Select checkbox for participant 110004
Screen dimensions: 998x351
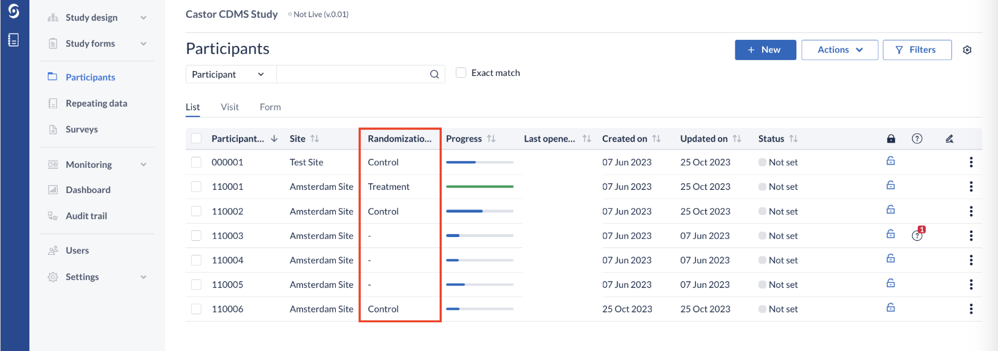tap(196, 260)
